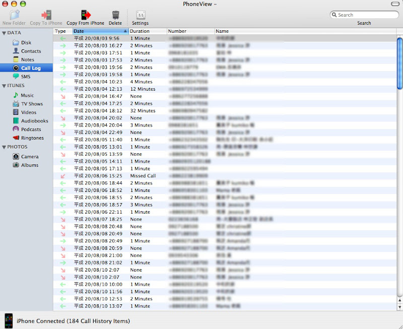Select the 20/08/10 10:00 call row
This screenshot has height=329, width=403.
[225, 285]
